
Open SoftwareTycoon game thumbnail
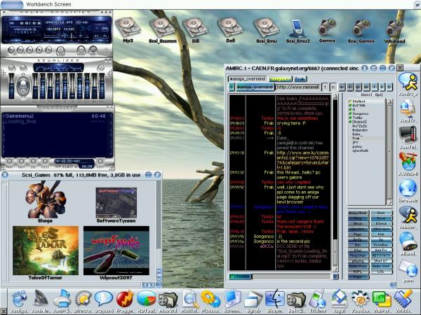[116, 205]
